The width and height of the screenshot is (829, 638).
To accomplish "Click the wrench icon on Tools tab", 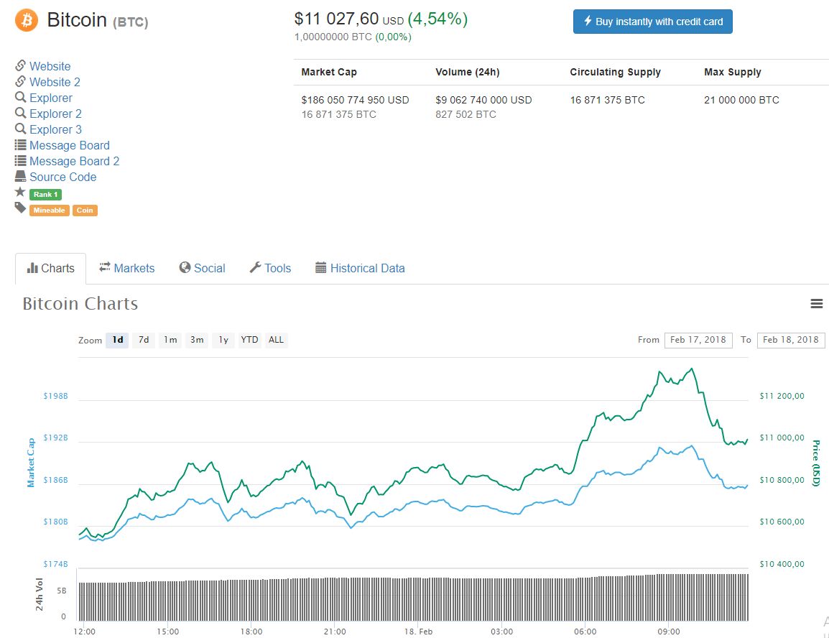I will (x=255, y=267).
